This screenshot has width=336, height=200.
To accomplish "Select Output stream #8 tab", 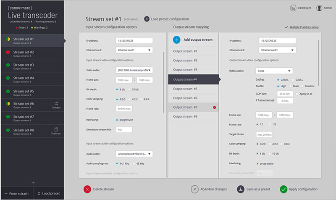I will (x=193, y=116).
